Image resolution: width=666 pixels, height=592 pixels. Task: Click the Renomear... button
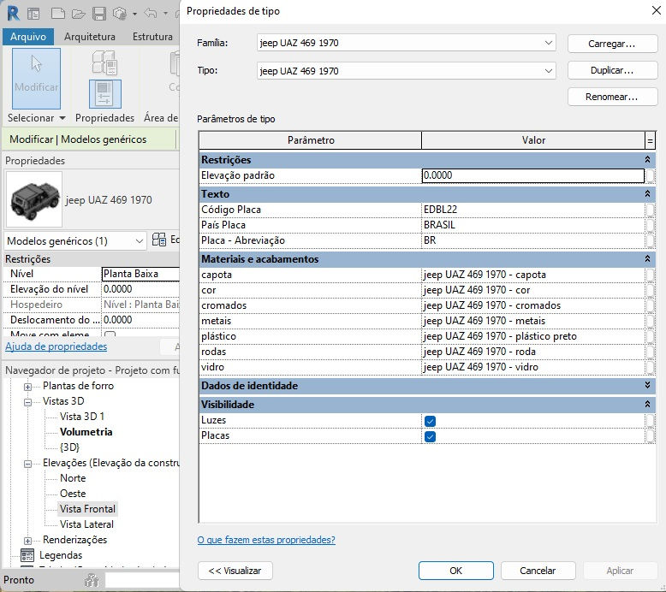[x=612, y=97]
